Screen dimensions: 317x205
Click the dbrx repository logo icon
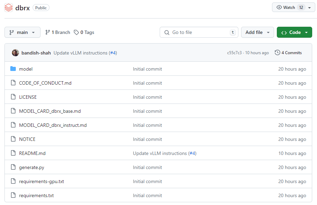tap(8, 7)
